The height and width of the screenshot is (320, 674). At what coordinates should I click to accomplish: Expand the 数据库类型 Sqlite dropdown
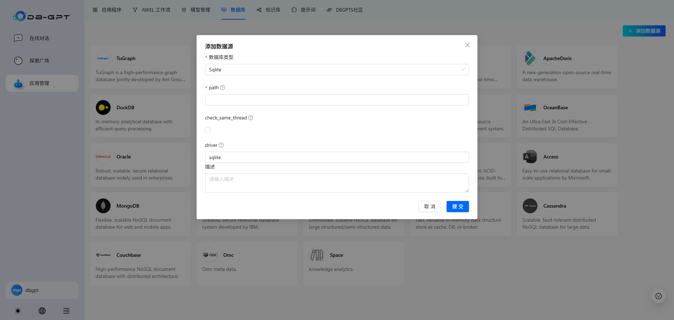click(337, 70)
